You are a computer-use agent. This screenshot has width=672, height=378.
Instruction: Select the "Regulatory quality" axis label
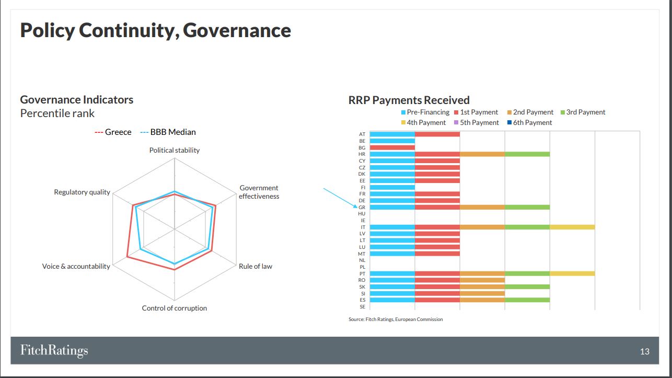pos(82,192)
